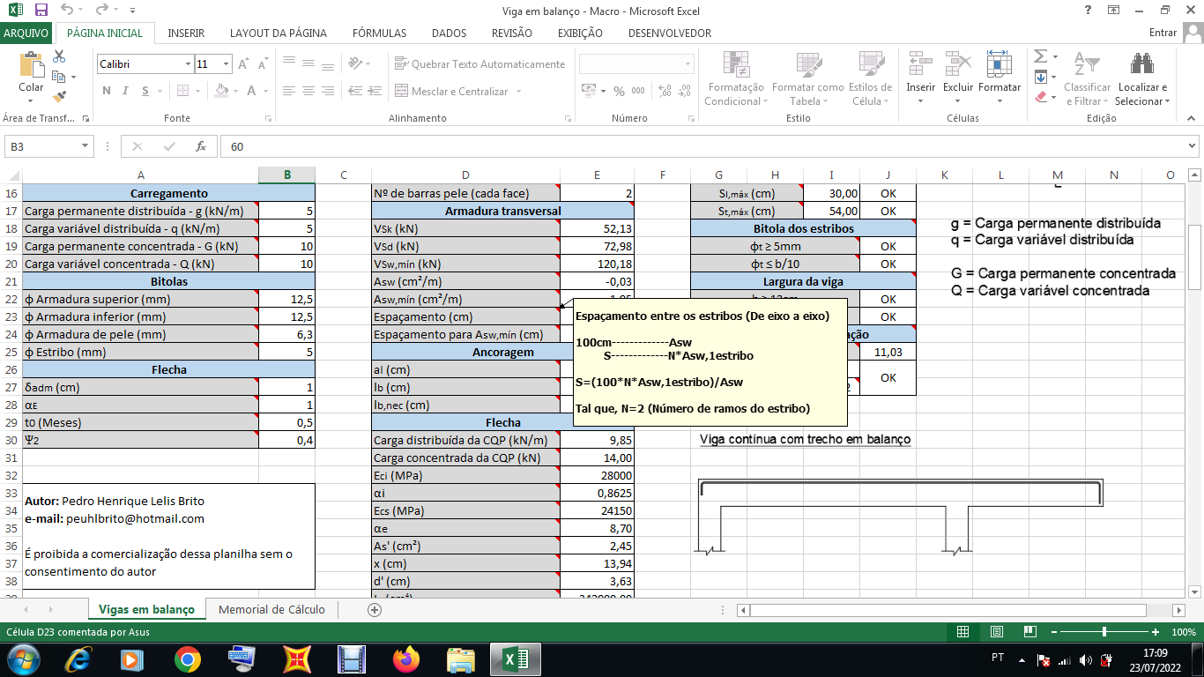The height and width of the screenshot is (677, 1204).
Task: Click the Windows Start button
Action: (22, 659)
